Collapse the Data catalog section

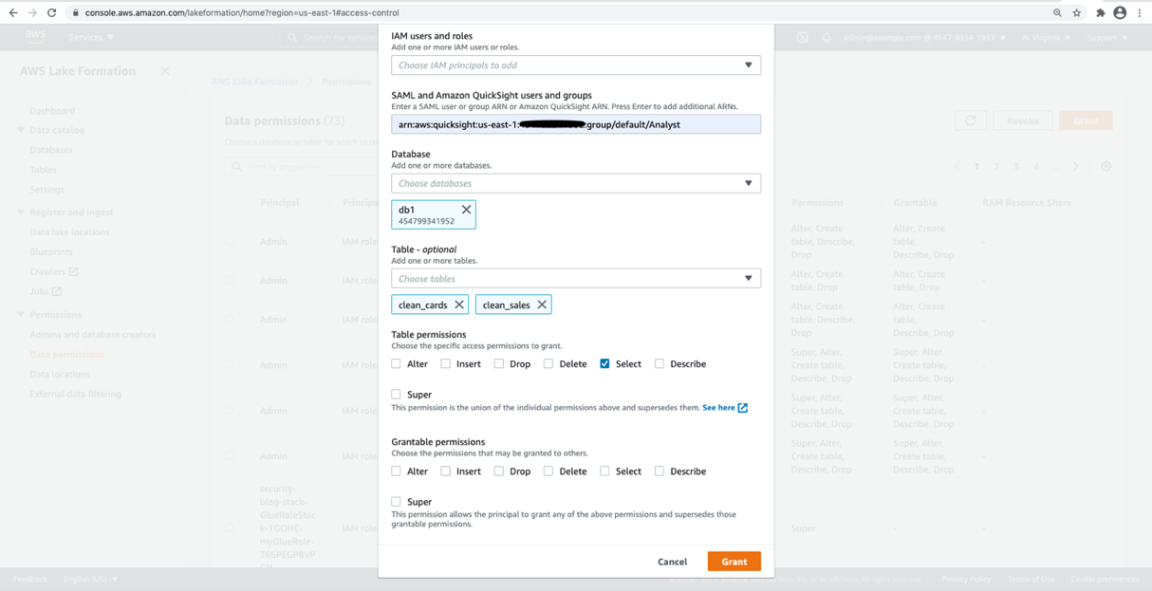[x=21, y=130]
